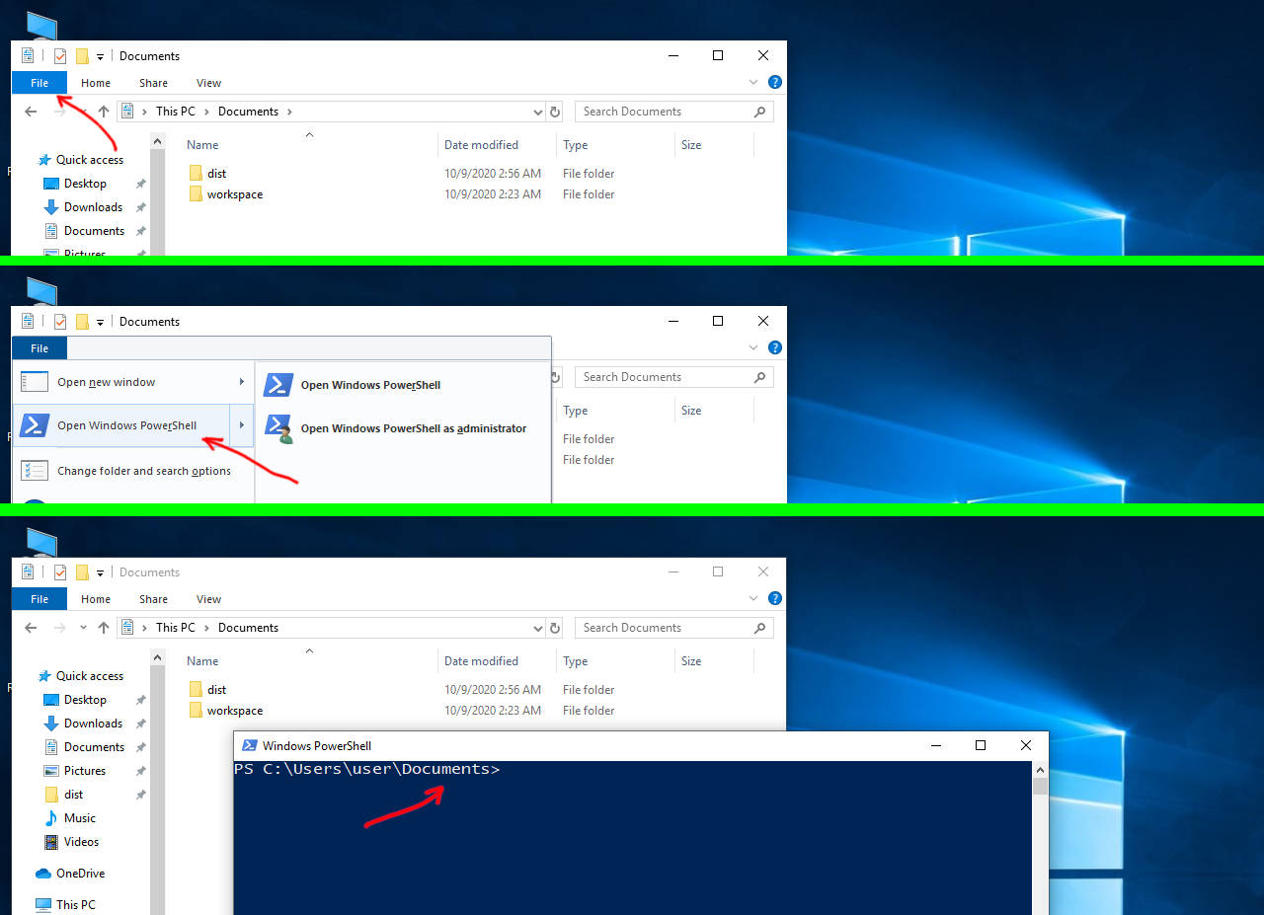Click the Back arrow in the bottom screenshot
This screenshot has height=915, width=1264.
(x=31, y=628)
